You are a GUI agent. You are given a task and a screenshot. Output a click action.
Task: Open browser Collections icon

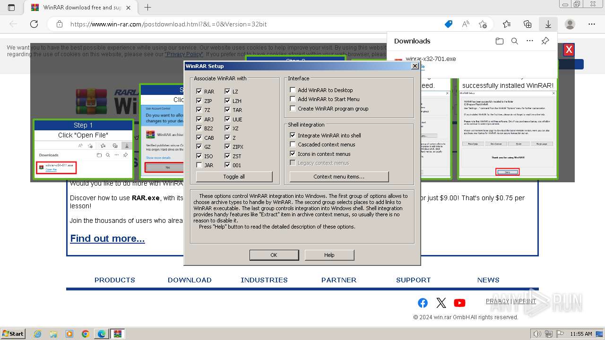tap(527, 24)
